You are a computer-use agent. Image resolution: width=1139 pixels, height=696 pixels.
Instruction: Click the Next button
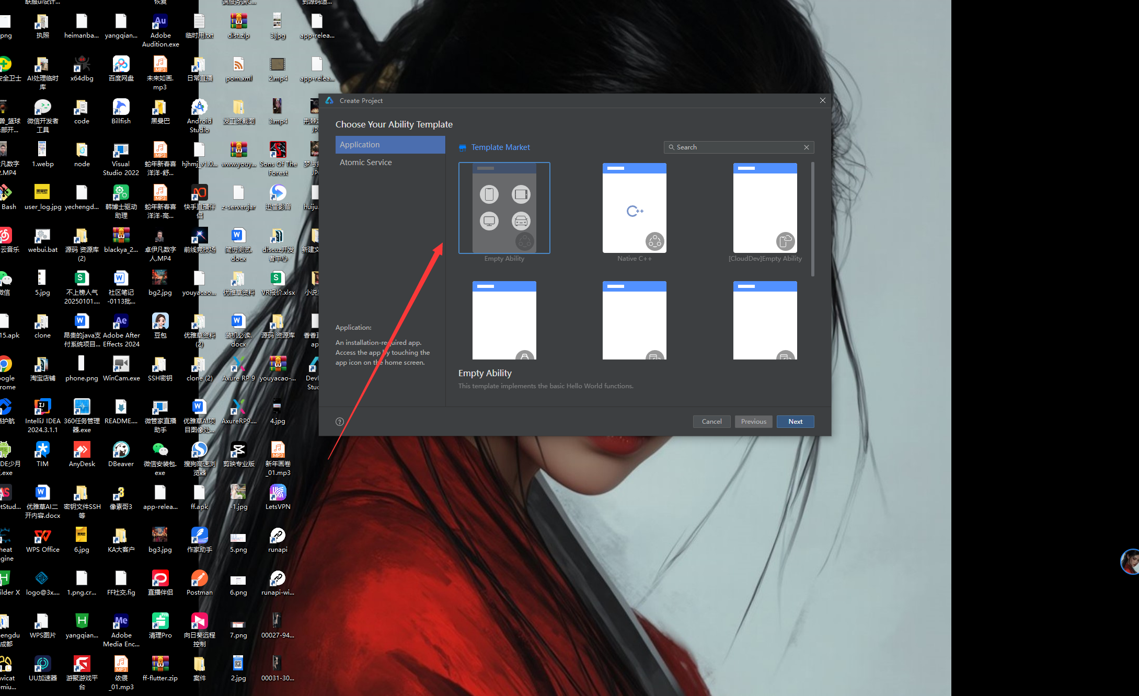point(795,421)
